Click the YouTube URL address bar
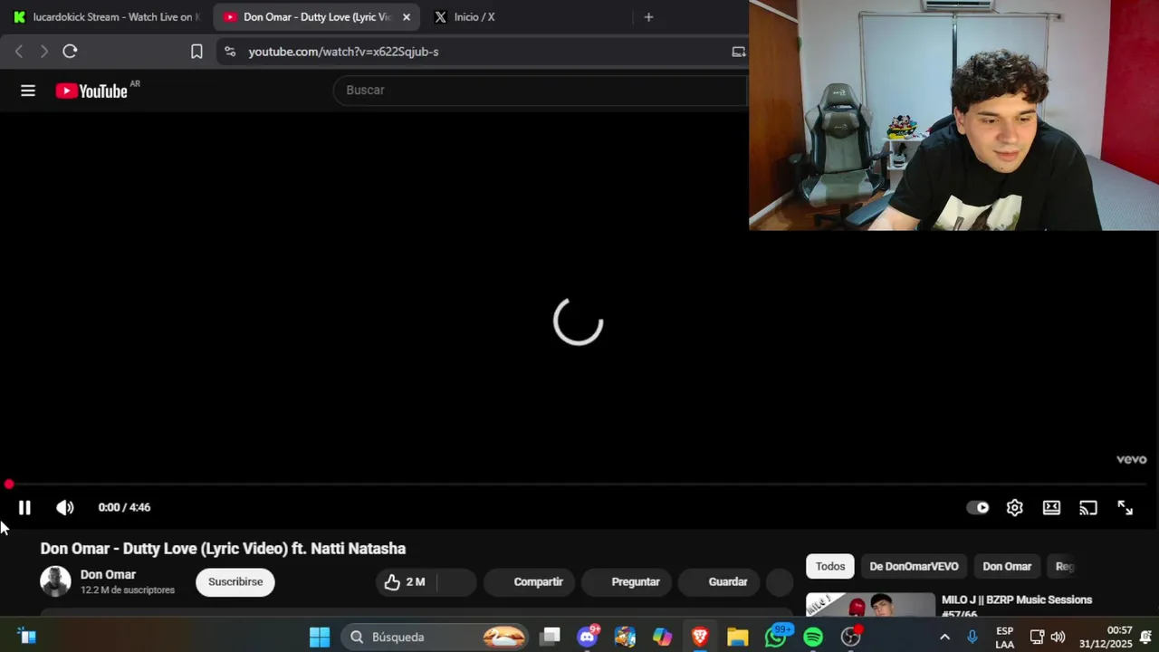Image resolution: width=1159 pixels, height=652 pixels. [480, 52]
